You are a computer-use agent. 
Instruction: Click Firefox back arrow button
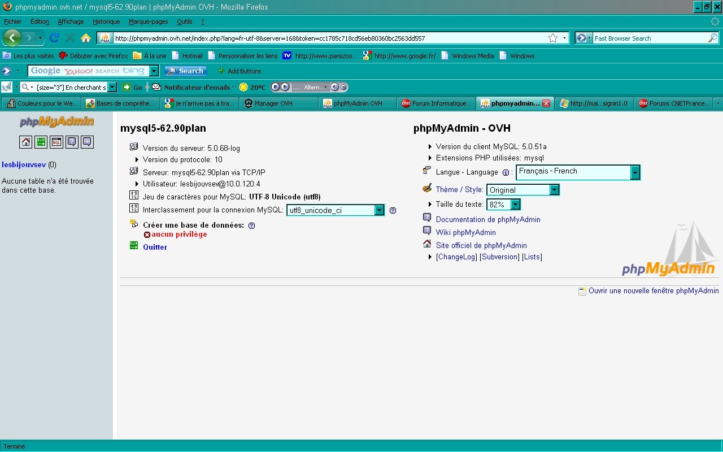(12, 38)
